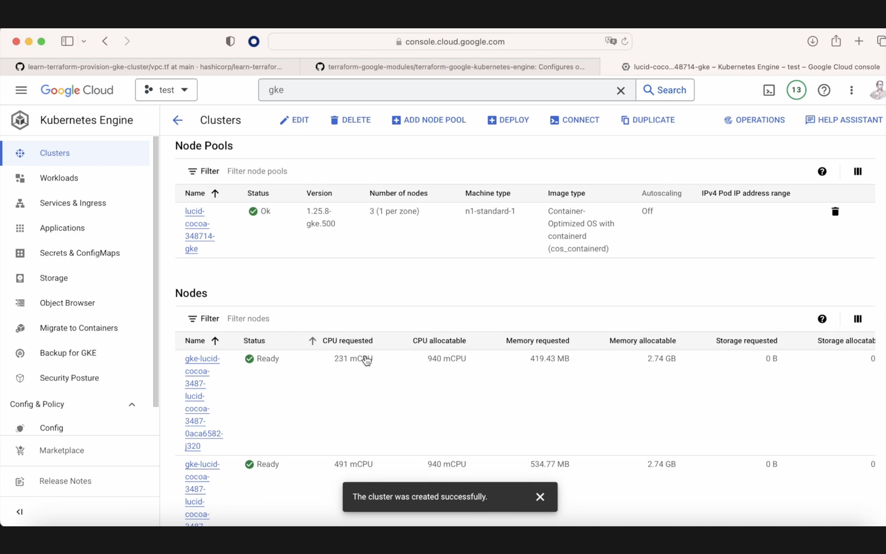Click the EDIT cluster button

294,120
